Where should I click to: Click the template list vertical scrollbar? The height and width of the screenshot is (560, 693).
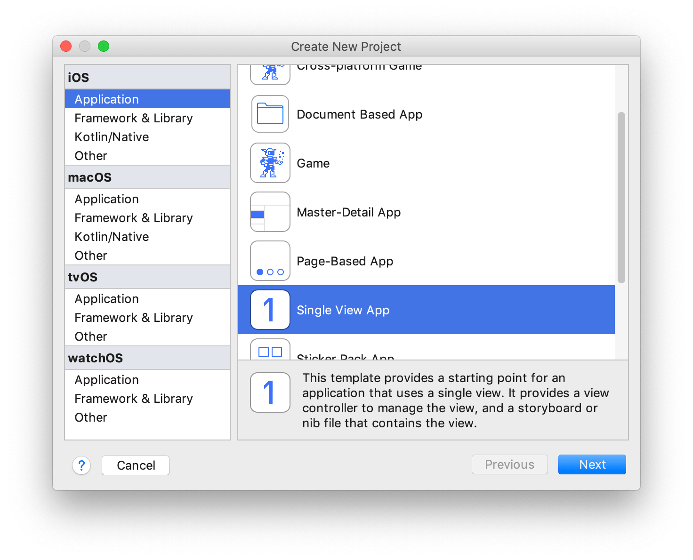pyautogui.click(x=621, y=198)
